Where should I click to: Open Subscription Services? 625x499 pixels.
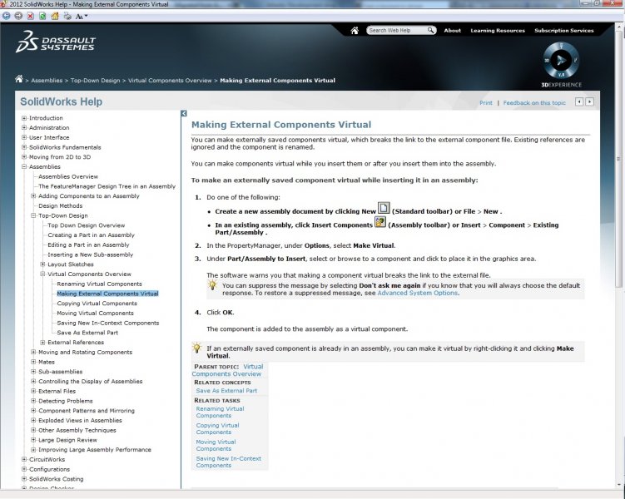coord(564,30)
